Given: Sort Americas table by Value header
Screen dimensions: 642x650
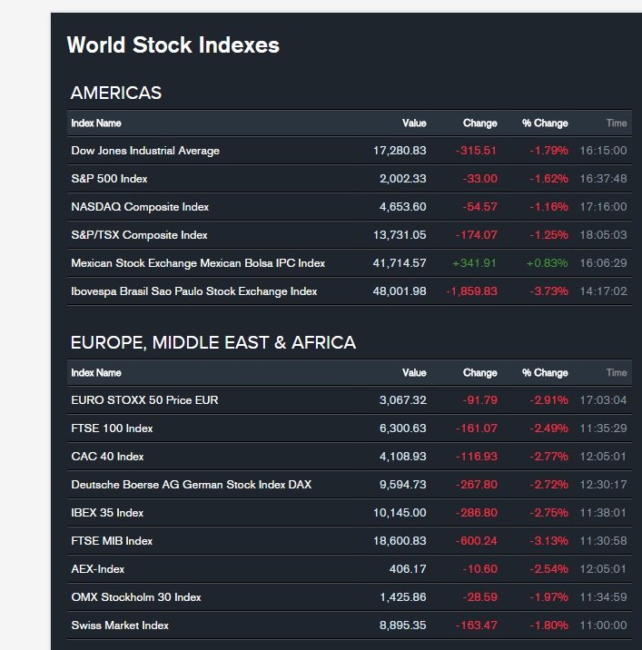Looking at the screenshot, I should coord(414,123).
